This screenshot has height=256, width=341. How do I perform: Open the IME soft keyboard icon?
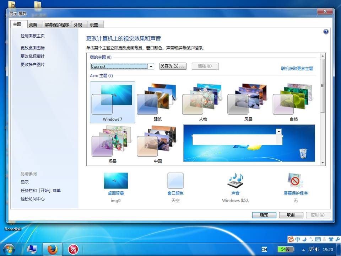[x=318, y=239]
